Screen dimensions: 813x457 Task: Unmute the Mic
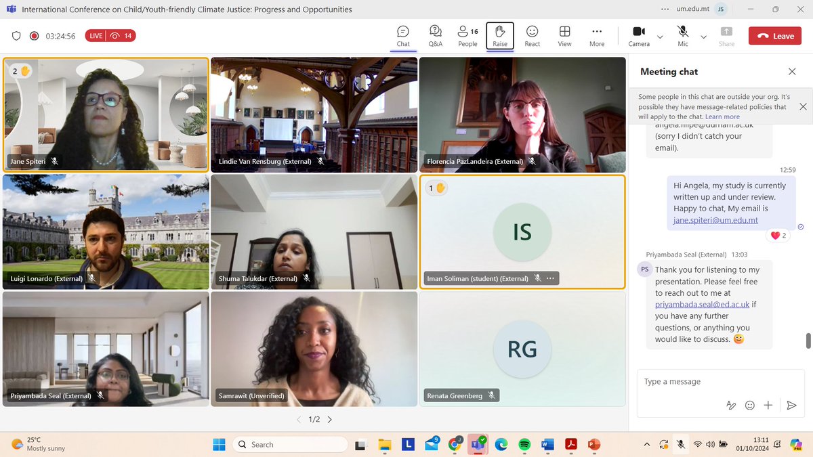tap(683, 36)
